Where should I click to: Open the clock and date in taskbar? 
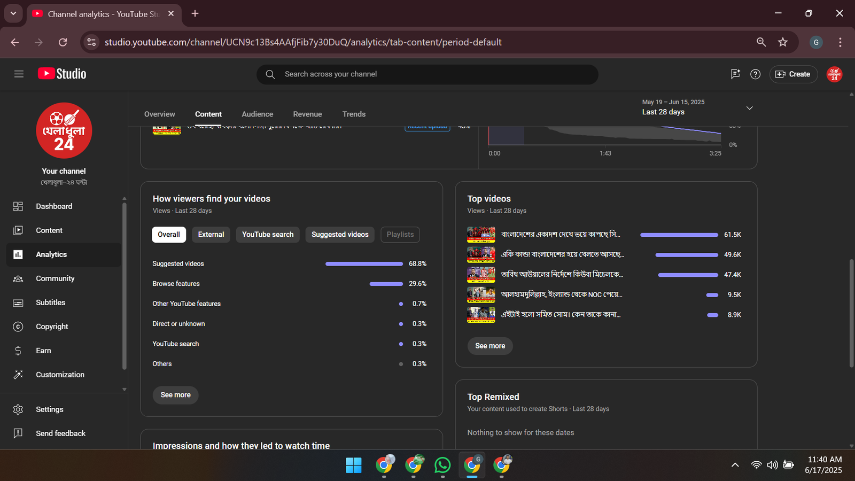point(824,465)
